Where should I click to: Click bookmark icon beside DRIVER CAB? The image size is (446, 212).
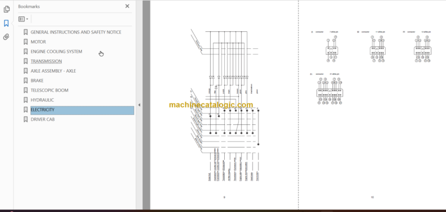click(26, 119)
